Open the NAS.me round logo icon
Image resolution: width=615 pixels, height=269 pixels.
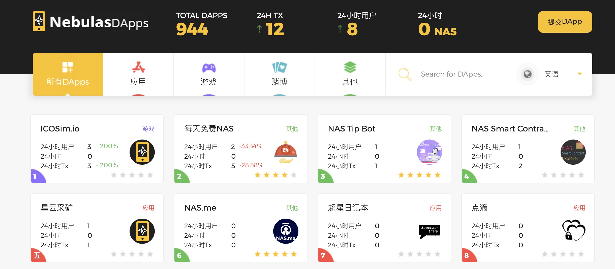point(286,231)
